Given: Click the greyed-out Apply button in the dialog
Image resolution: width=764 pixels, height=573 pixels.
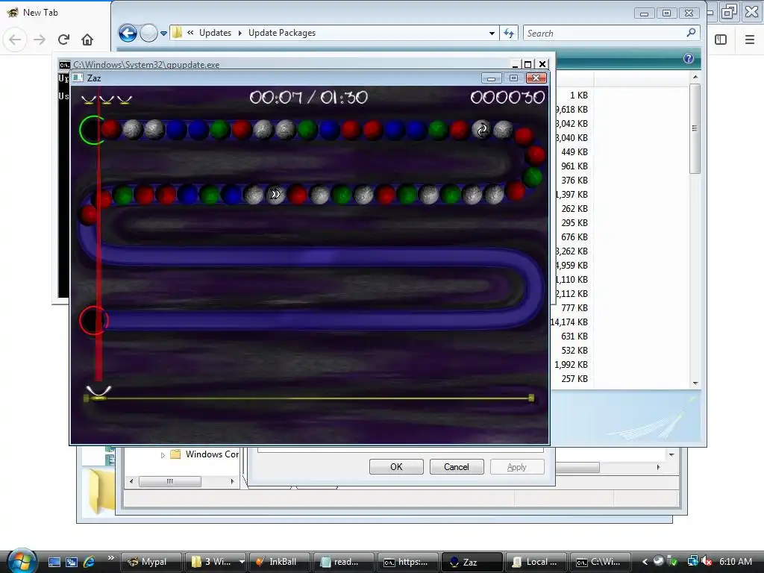Looking at the screenshot, I should 517,467.
